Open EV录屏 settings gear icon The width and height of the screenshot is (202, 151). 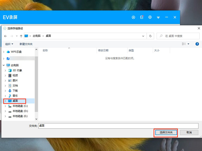pos(150,17)
